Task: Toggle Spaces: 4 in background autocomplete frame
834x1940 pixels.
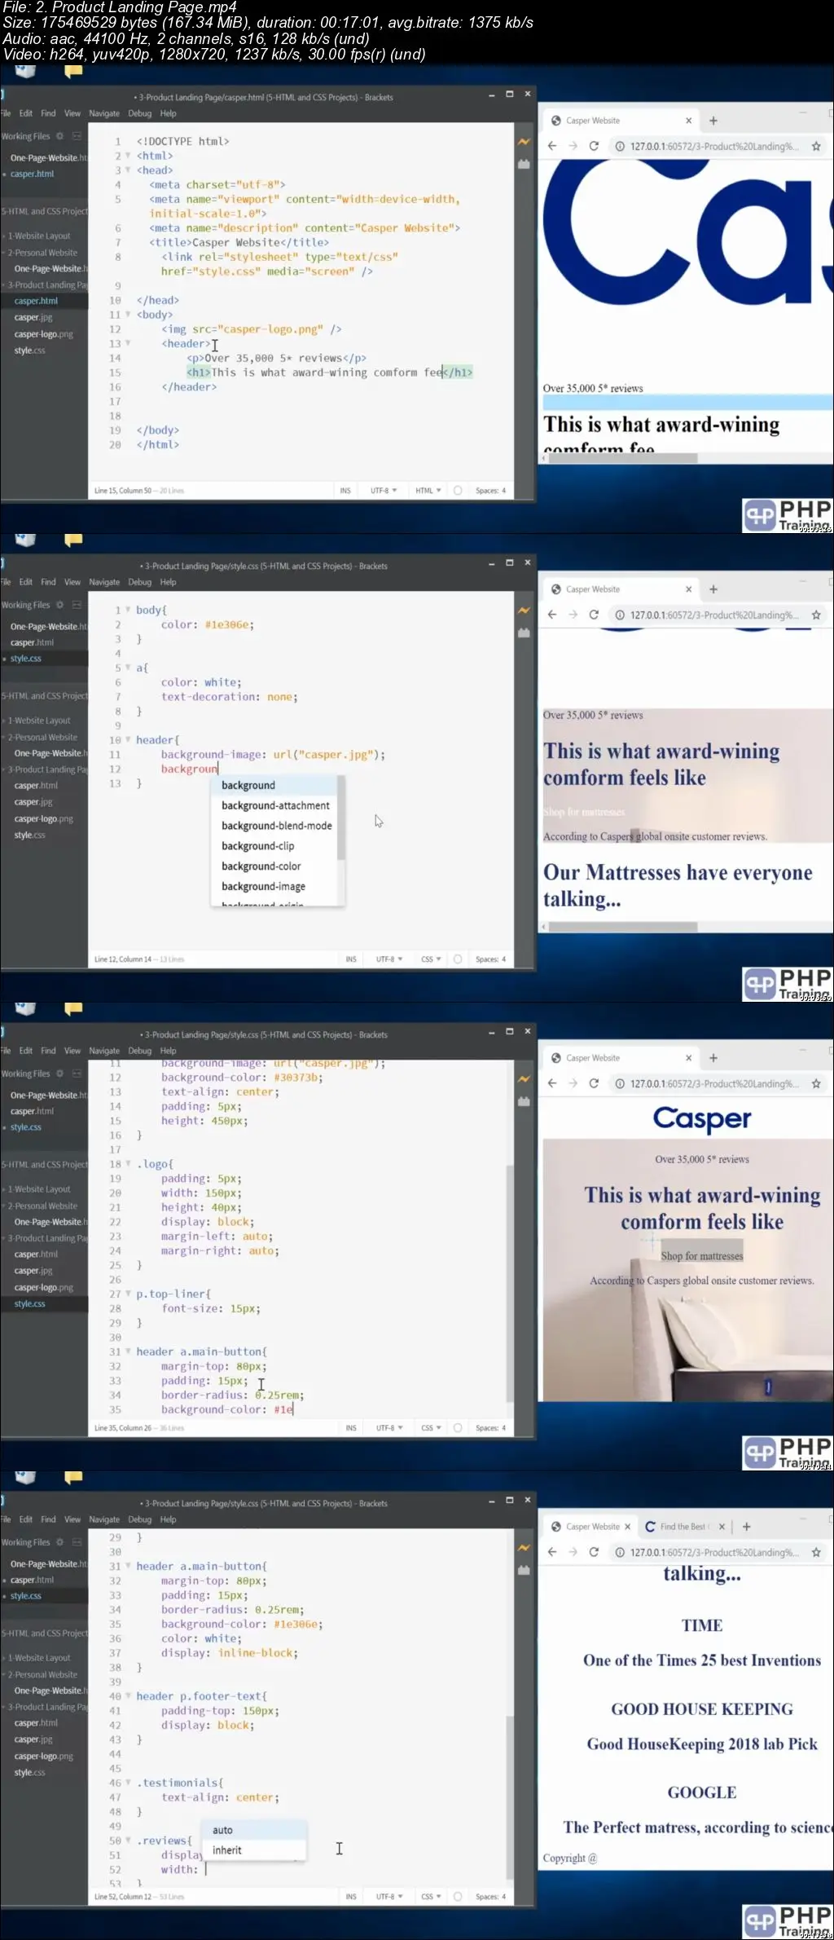Action: click(490, 959)
